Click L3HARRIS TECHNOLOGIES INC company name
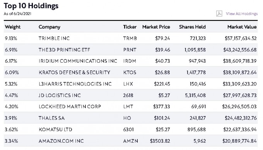 point(75,84)
